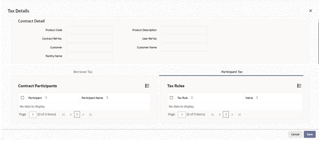The width and height of the screenshot is (319, 141).
Task: Save the tax details
Action: point(310,134)
